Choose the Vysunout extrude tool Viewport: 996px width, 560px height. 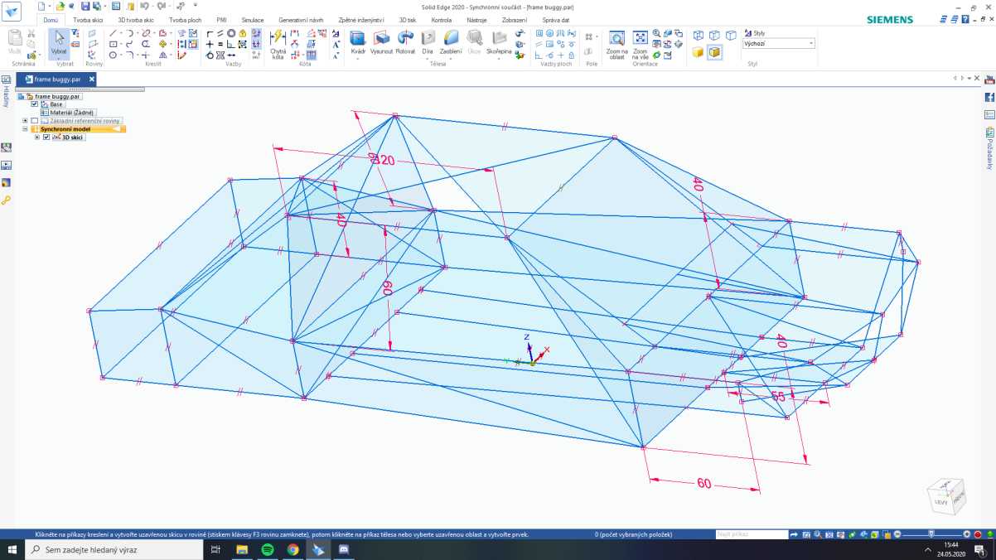[382, 41]
